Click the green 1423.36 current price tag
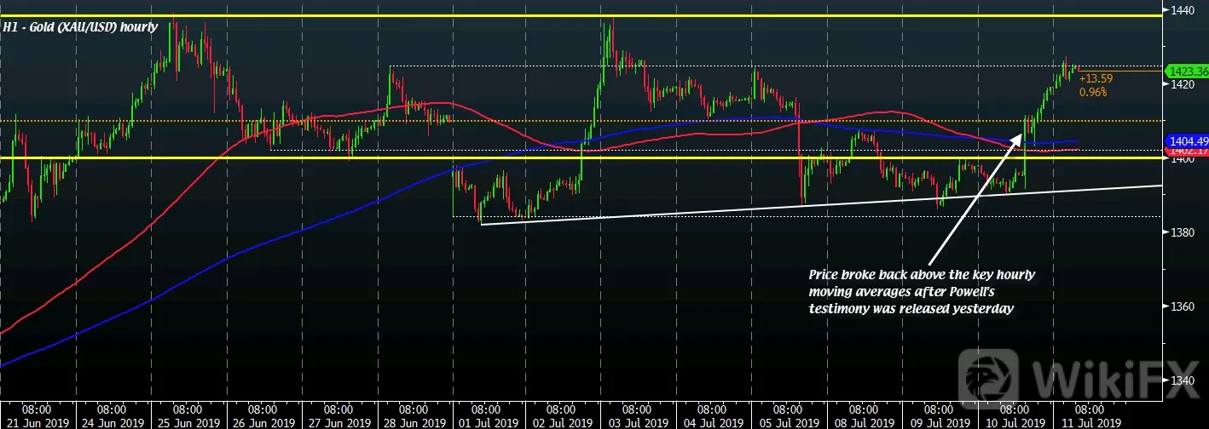1209x429 pixels. pyautogui.click(x=1186, y=71)
